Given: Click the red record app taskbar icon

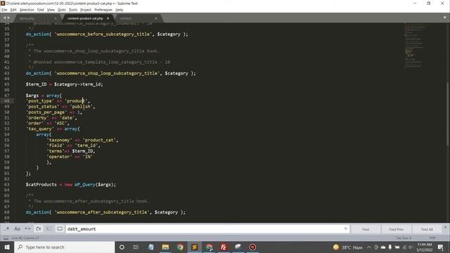Looking at the screenshot, I should pyautogui.click(x=252, y=247).
